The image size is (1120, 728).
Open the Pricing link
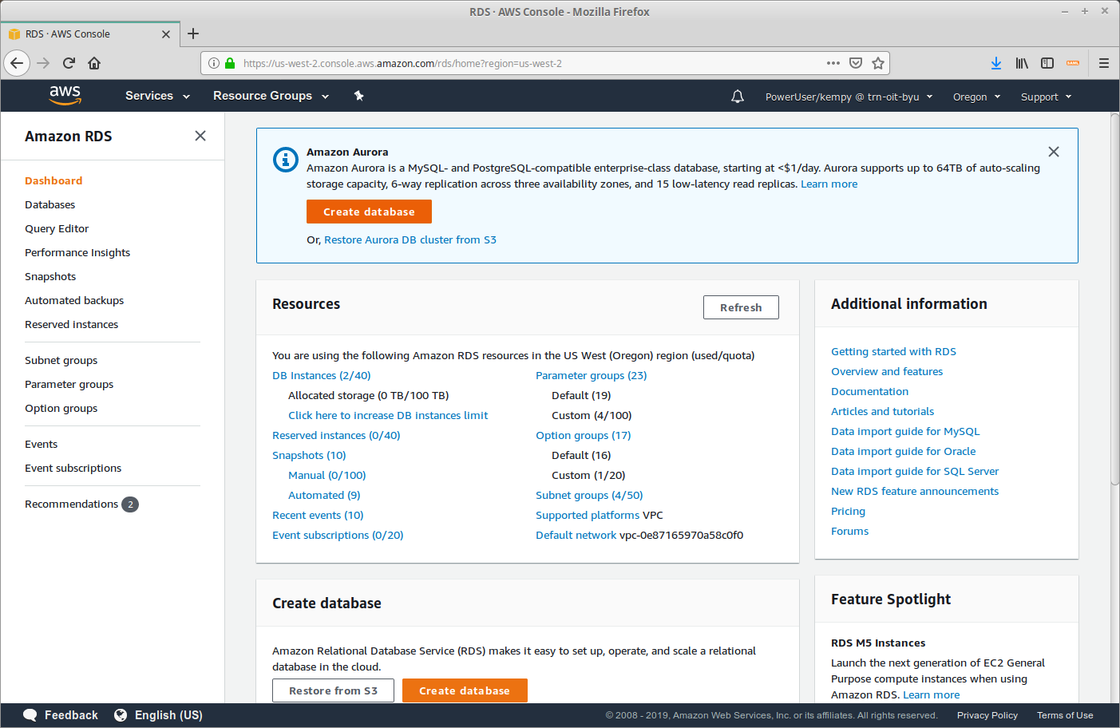tap(848, 512)
